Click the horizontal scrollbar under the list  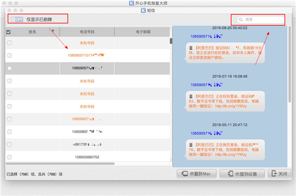[x=60, y=164]
